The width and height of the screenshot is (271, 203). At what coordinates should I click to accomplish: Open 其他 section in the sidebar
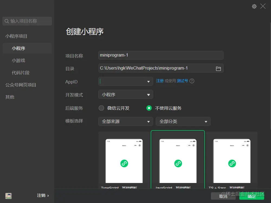(10, 97)
